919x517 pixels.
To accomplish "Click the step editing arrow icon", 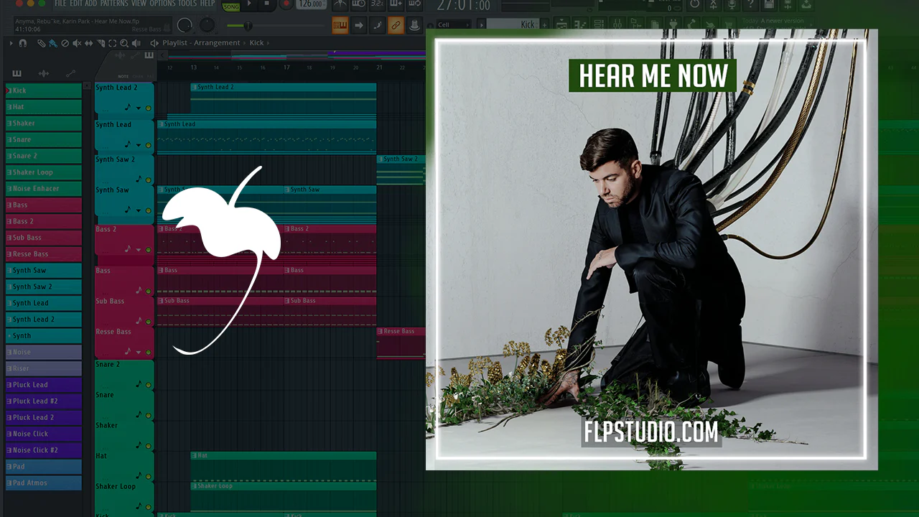I will (x=358, y=26).
